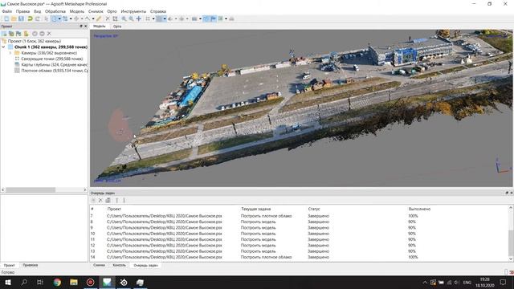Add a chunk in the Project pane

(4, 34)
